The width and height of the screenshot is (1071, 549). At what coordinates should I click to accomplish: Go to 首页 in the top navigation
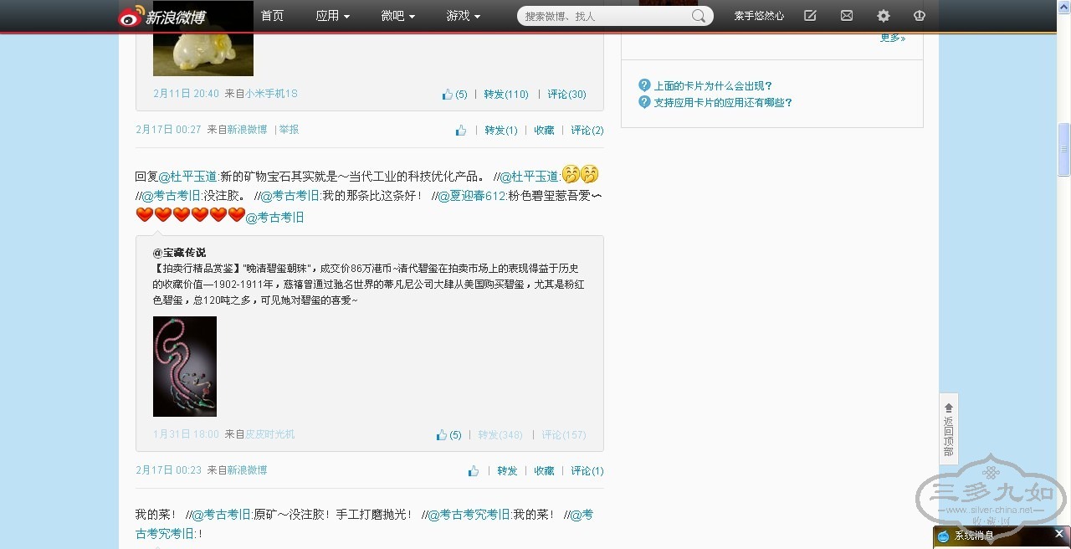click(x=272, y=16)
